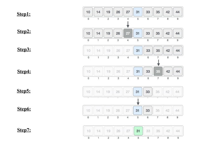202x151 pixels.
Task: Click the dark gray 27 cell in Step2
Action: click(128, 33)
